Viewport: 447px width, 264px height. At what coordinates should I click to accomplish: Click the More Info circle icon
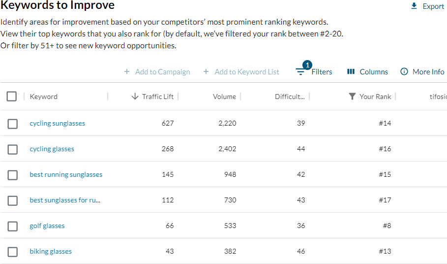point(404,72)
